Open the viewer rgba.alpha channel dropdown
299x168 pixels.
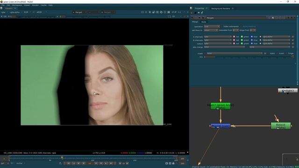[x=15, y=12]
